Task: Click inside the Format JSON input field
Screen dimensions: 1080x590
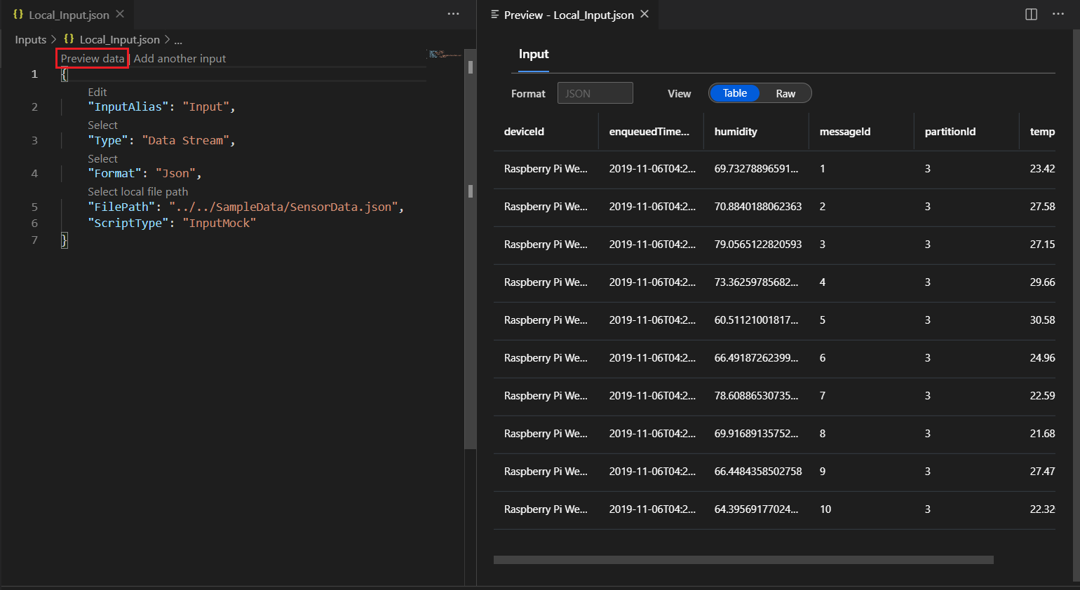Action: tap(595, 92)
